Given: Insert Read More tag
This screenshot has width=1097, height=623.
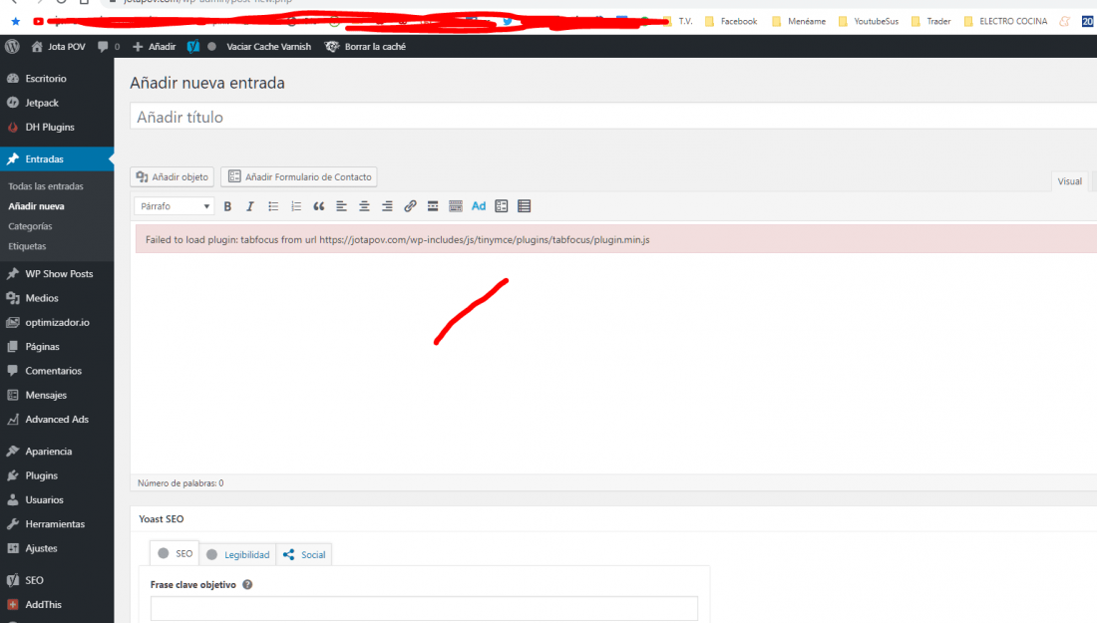Looking at the screenshot, I should click(433, 206).
